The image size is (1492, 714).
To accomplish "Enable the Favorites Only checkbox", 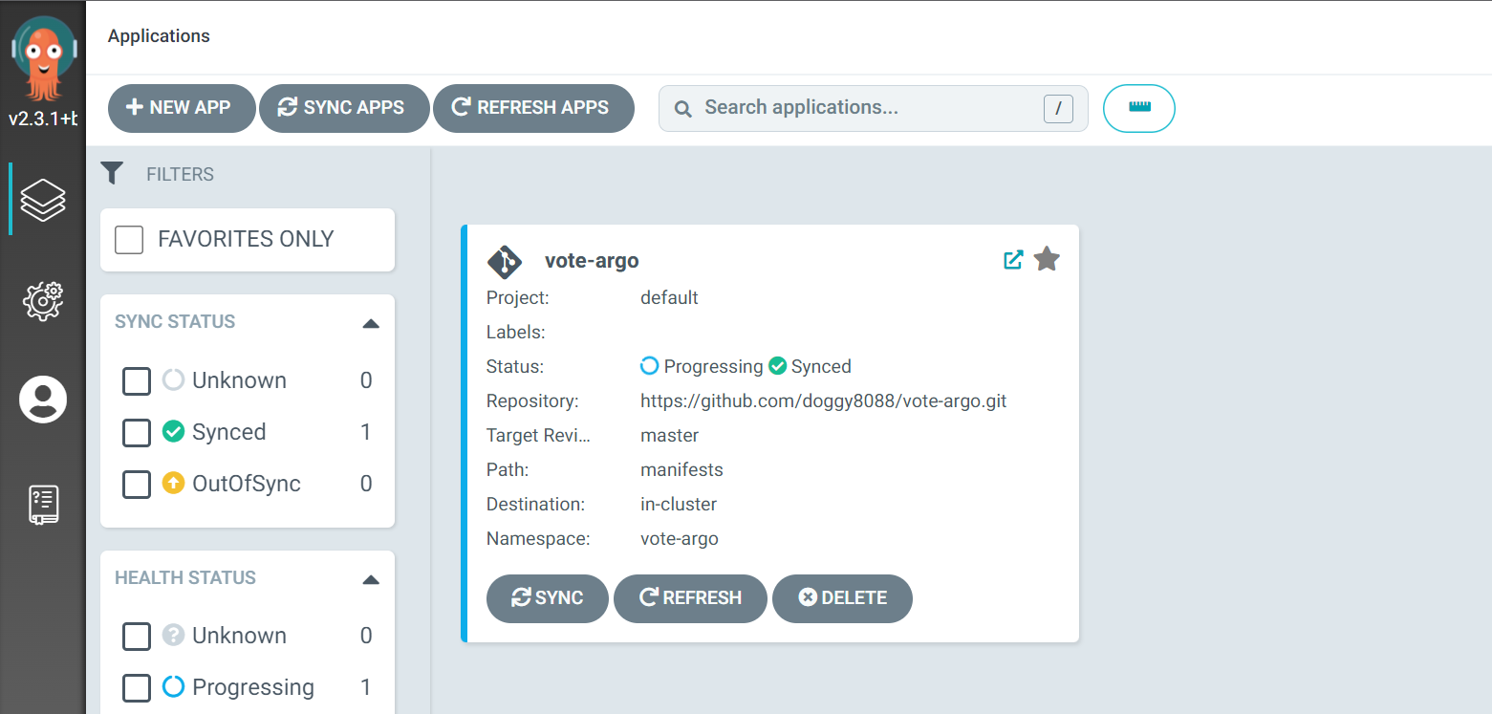I will (129, 239).
